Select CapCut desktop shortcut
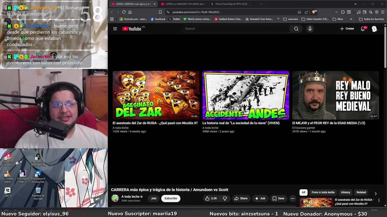This screenshot has height=217, width=387. (8, 192)
